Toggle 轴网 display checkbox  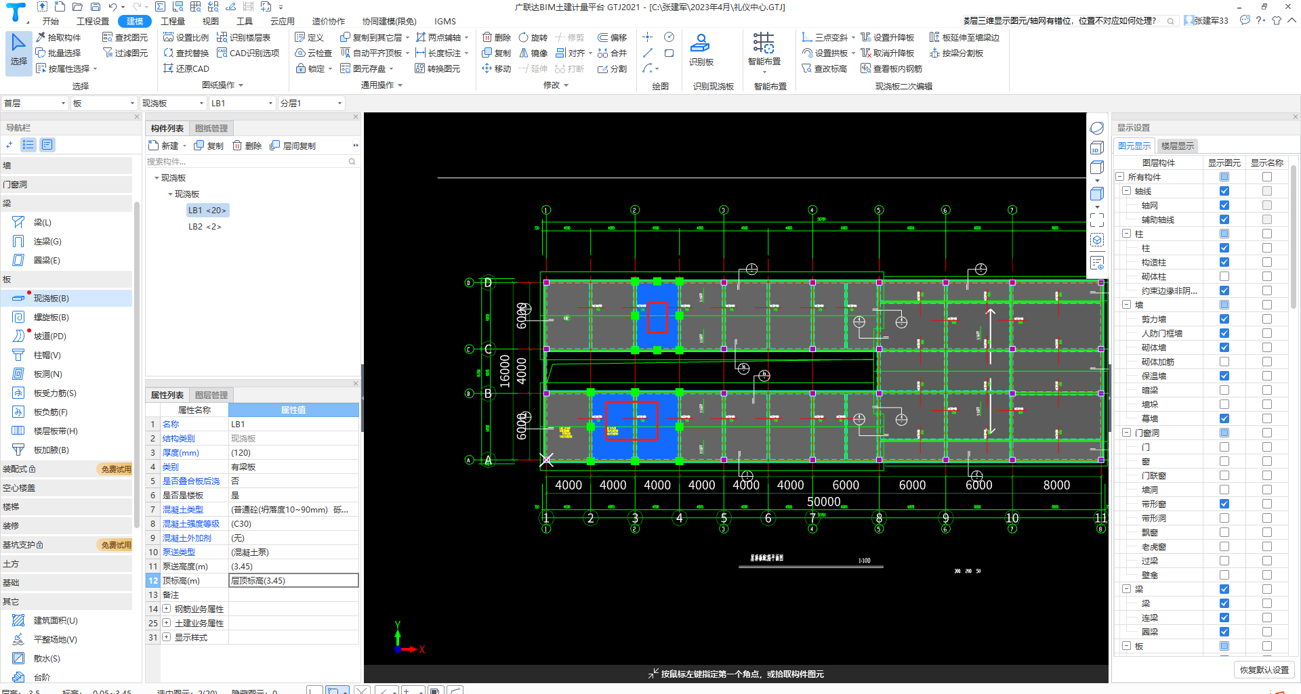[x=1224, y=205]
